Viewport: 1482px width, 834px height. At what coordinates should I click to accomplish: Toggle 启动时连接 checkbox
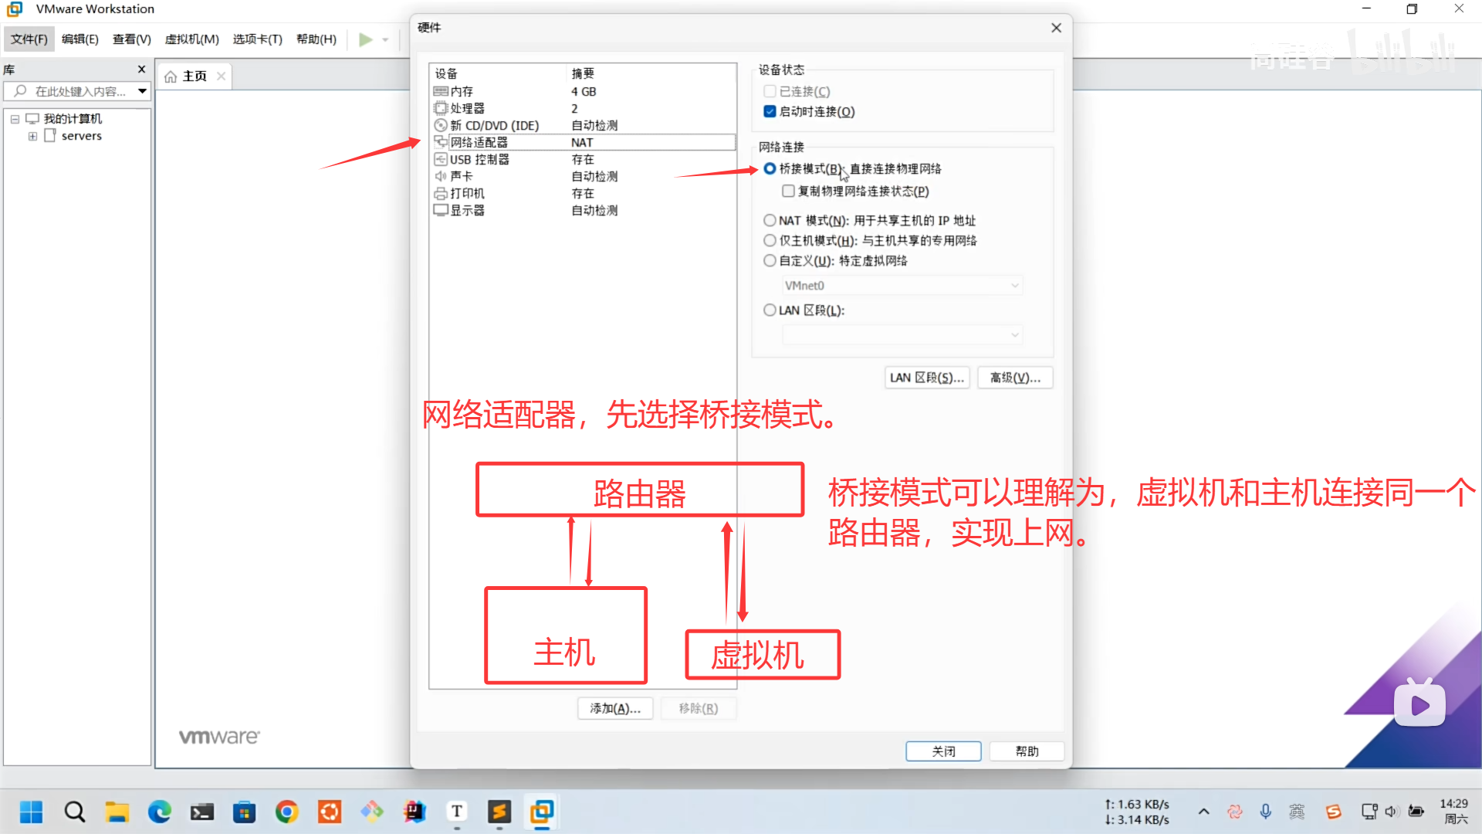point(770,111)
